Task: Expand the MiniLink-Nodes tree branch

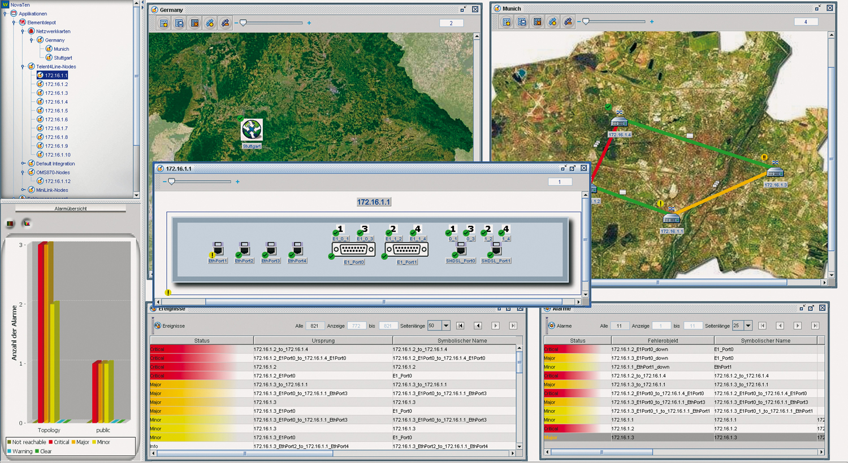Action: 23,190
